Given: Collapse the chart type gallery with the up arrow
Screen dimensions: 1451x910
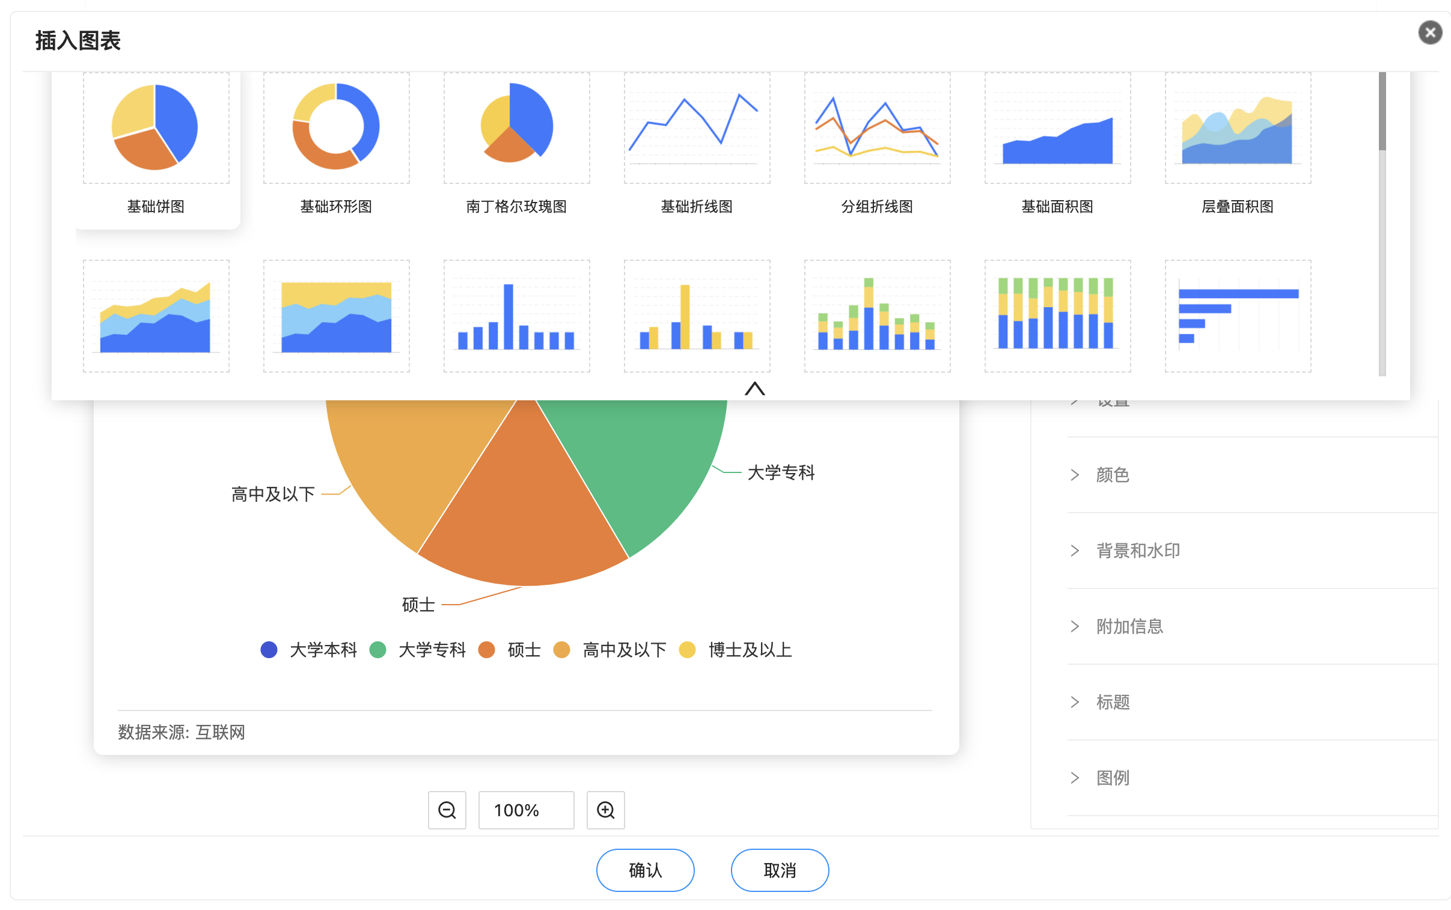Looking at the screenshot, I should (x=755, y=388).
